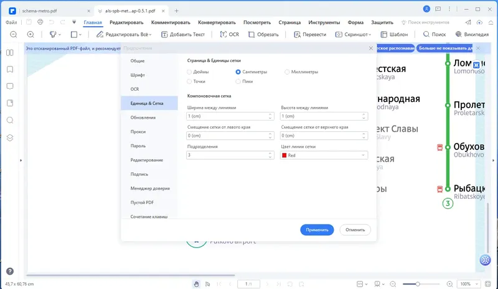The image size is (498, 289).
Task: Select the Обрезать crop tool
Action: [263, 34]
